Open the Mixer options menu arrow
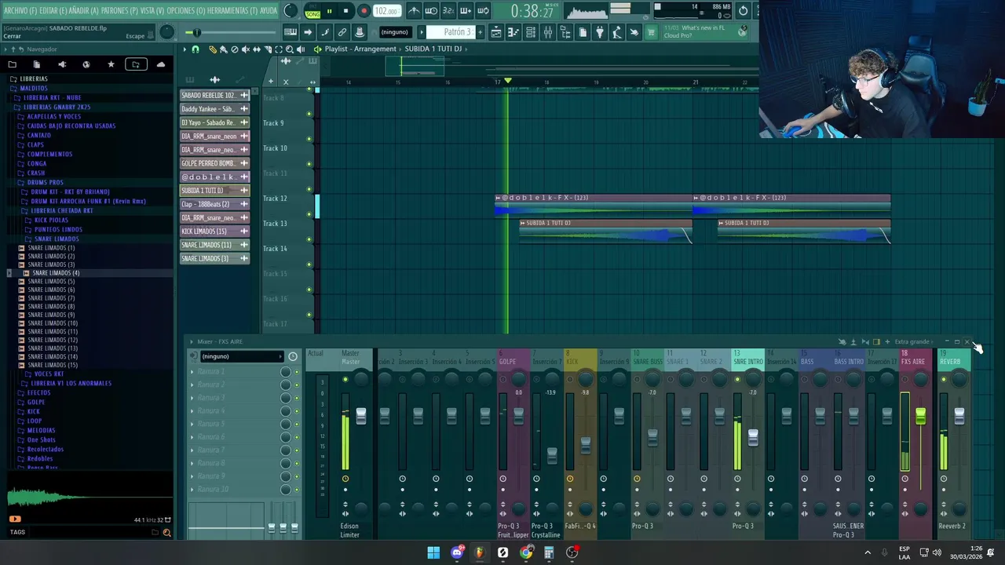Viewport: 1005px width, 565px height. click(191, 342)
